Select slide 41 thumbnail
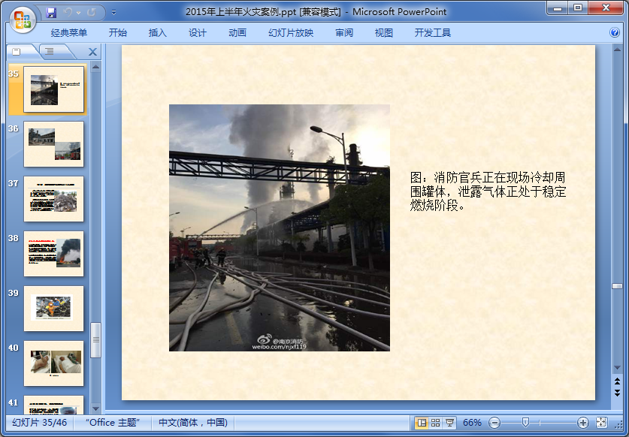The image size is (629, 437). pyautogui.click(x=54, y=405)
